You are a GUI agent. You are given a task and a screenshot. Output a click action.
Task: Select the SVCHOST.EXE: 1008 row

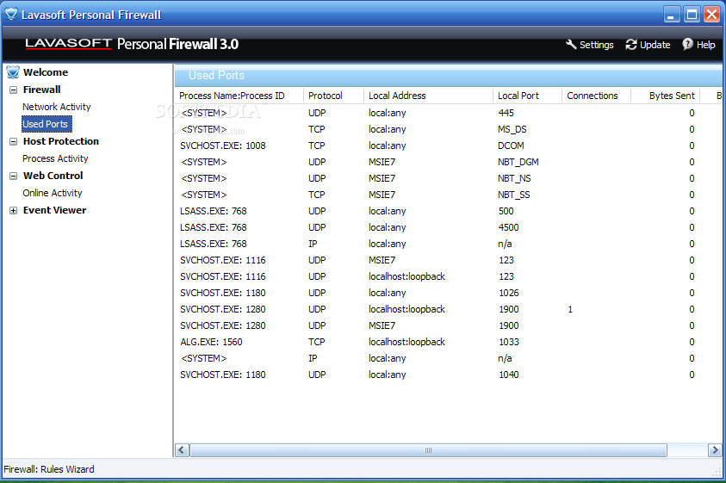tap(448, 146)
